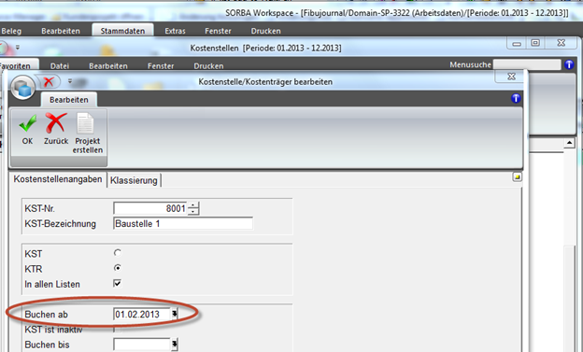Select the KST radio button
Screen dimensions: 583x352
118,253
